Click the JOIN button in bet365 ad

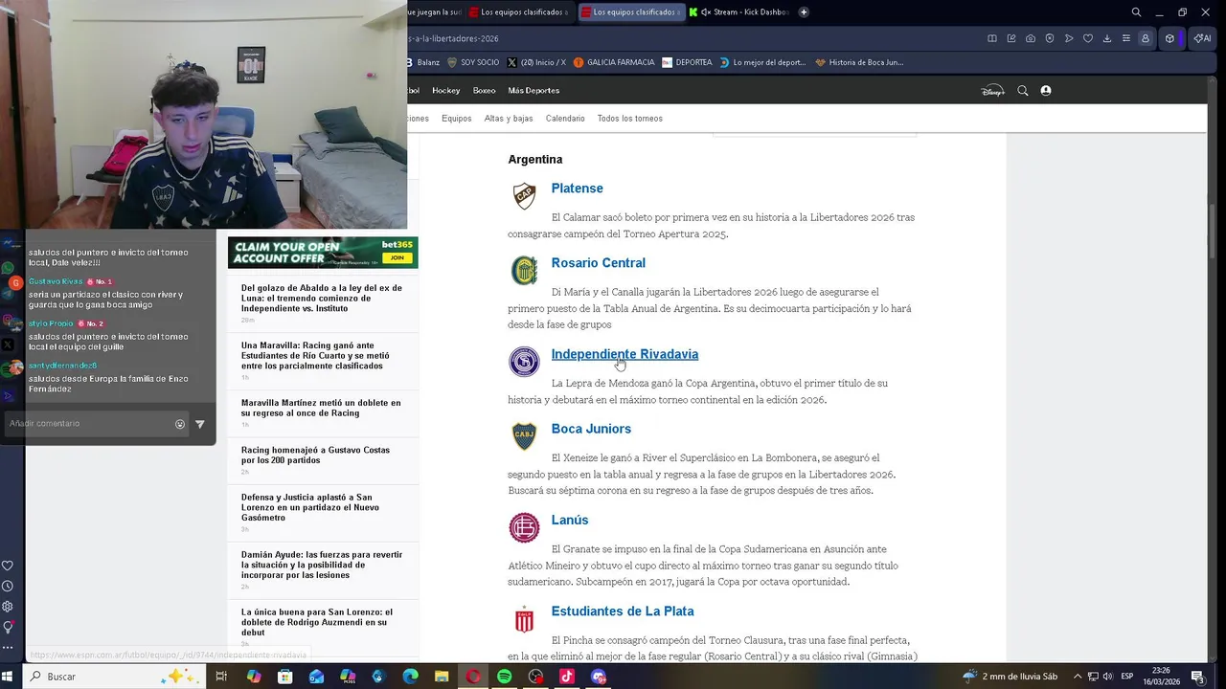[397, 258]
